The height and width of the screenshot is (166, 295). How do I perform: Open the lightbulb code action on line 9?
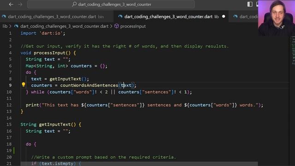pyautogui.click(x=24, y=85)
